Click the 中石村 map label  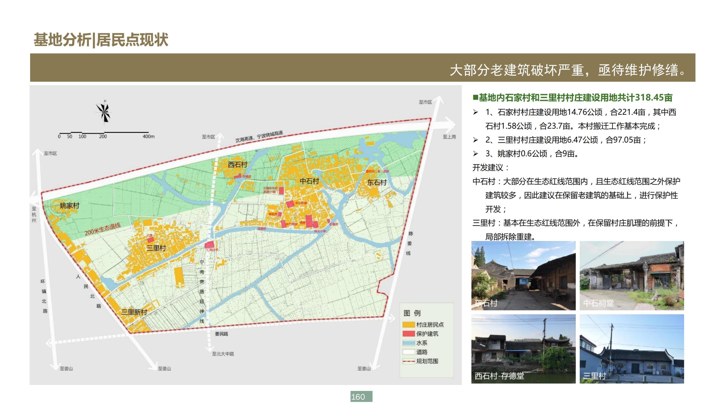(x=309, y=181)
